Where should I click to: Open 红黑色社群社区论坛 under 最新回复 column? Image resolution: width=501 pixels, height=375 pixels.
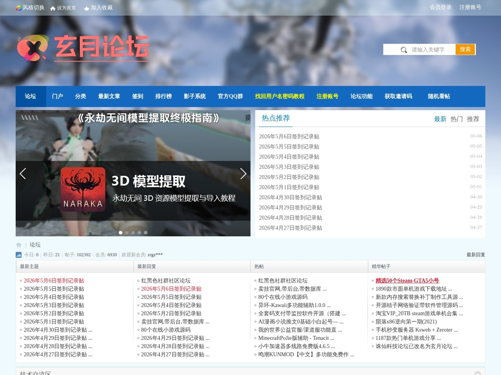166,280
